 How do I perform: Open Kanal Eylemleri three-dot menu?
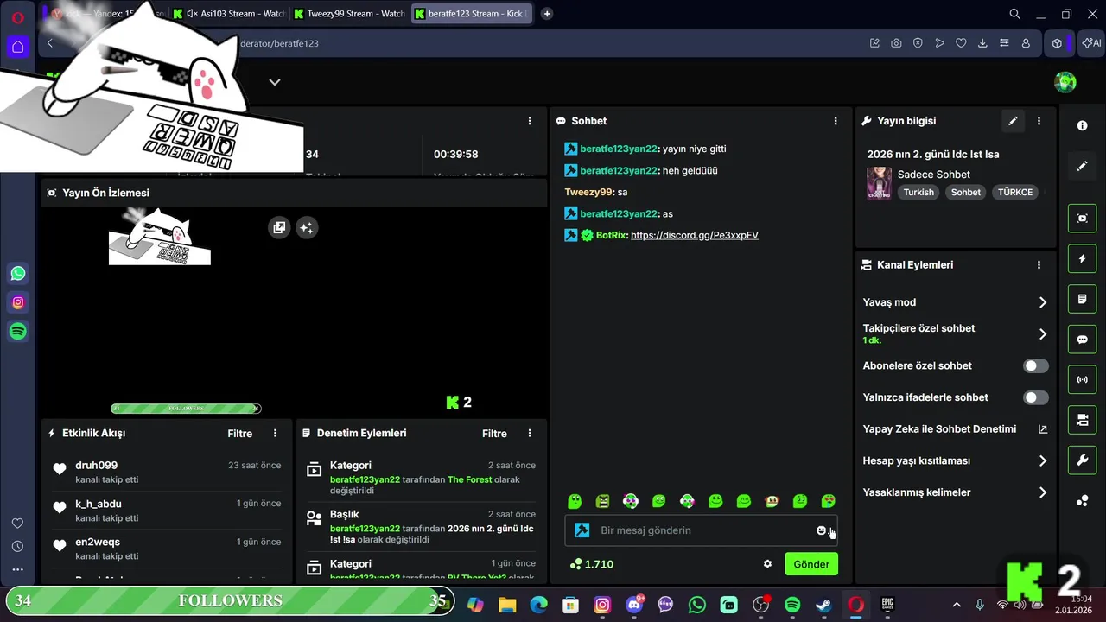[x=1039, y=265]
